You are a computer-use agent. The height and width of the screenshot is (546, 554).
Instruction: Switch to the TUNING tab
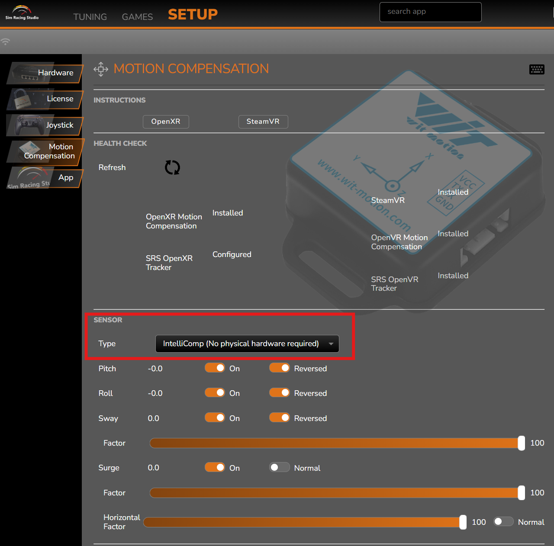tap(90, 17)
